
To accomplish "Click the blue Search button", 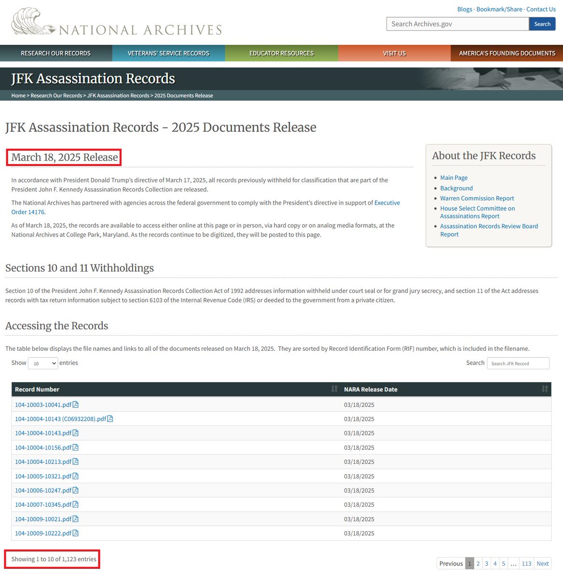I will click(x=542, y=24).
